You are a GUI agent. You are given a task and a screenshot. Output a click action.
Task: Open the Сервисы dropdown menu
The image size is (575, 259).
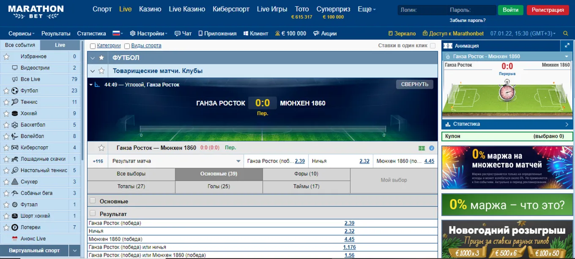[x=22, y=33]
